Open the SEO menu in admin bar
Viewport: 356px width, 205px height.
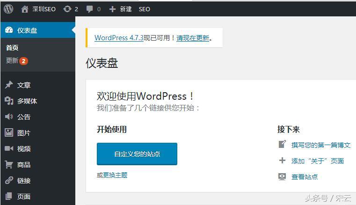(x=145, y=9)
